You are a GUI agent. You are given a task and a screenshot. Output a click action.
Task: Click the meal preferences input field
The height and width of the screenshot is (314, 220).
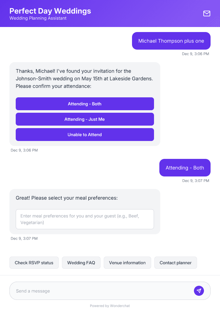point(85,219)
